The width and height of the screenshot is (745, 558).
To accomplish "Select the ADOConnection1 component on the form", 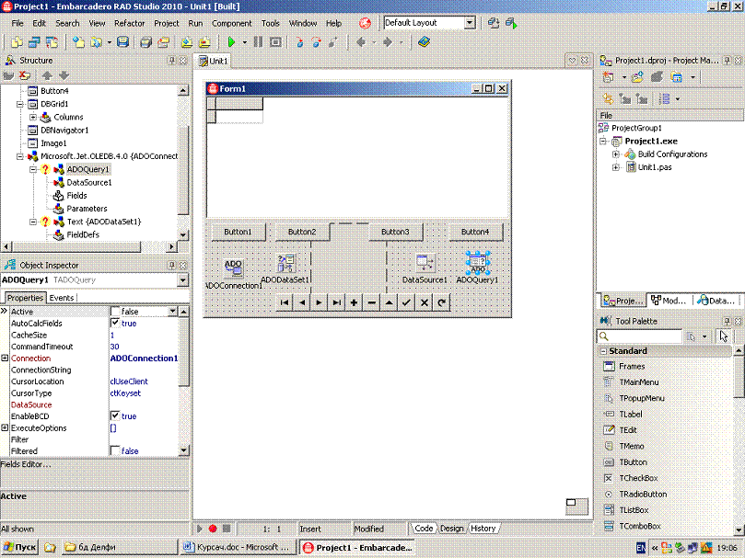I will [233, 268].
